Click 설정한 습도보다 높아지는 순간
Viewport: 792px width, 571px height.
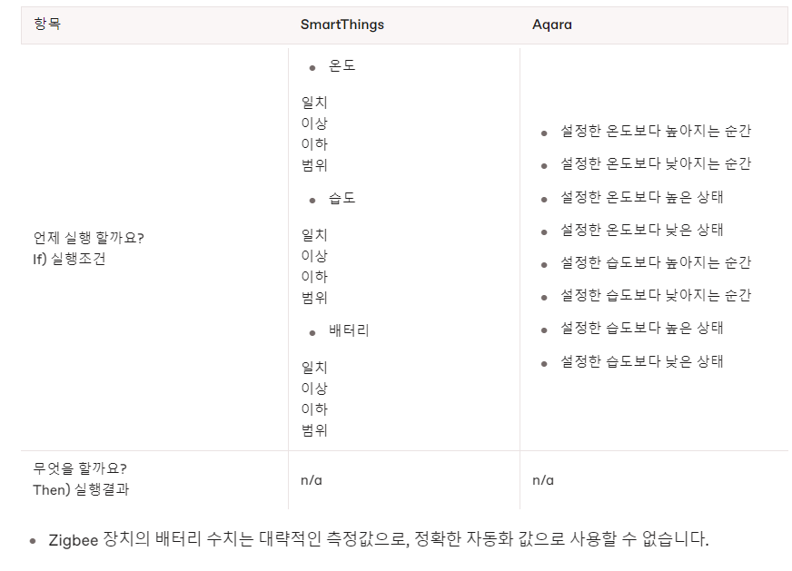click(656, 262)
